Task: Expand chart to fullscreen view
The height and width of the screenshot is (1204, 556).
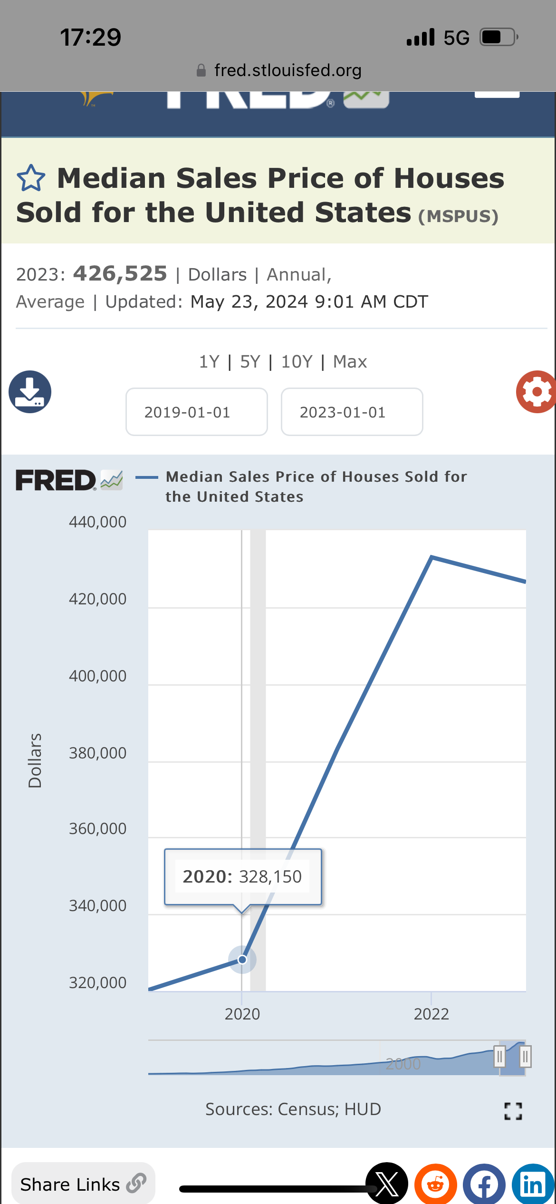Action: [513, 1111]
